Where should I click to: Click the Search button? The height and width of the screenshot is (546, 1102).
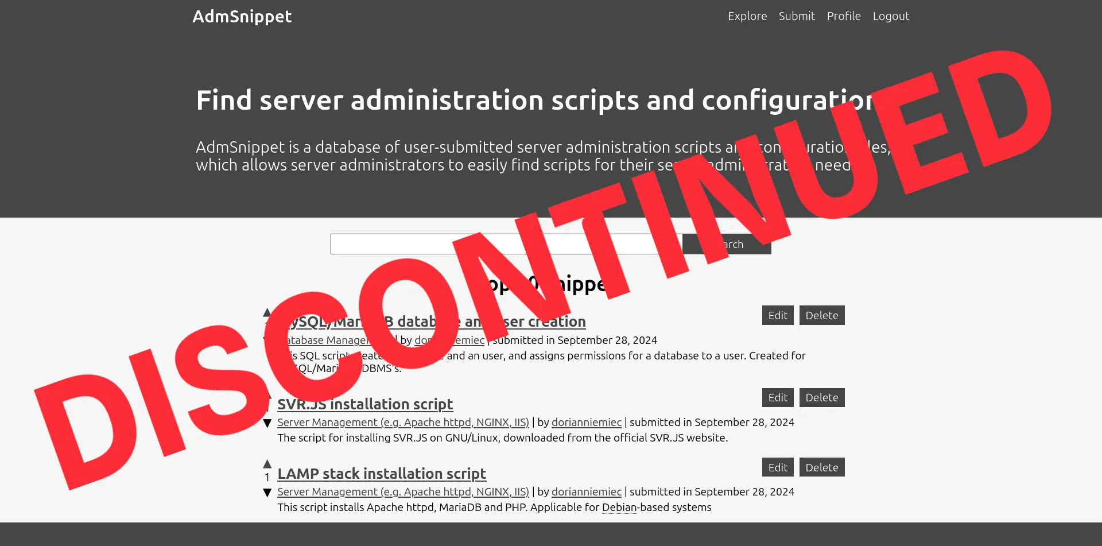point(727,243)
